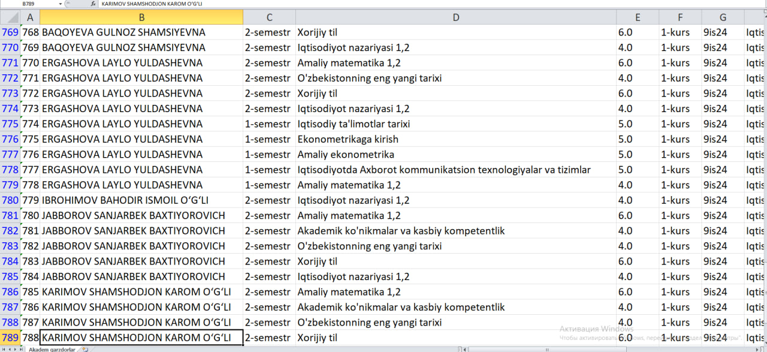The width and height of the screenshot is (767, 352).
Task: Select column D header
Action: pyautogui.click(x=455, y=17)
